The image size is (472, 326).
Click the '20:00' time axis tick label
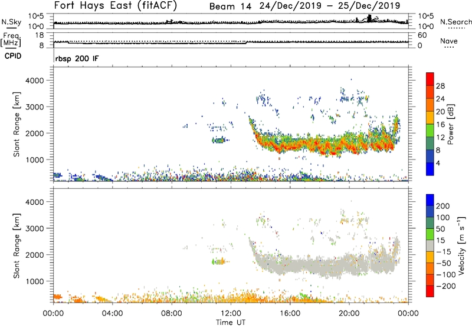(349, 314)
